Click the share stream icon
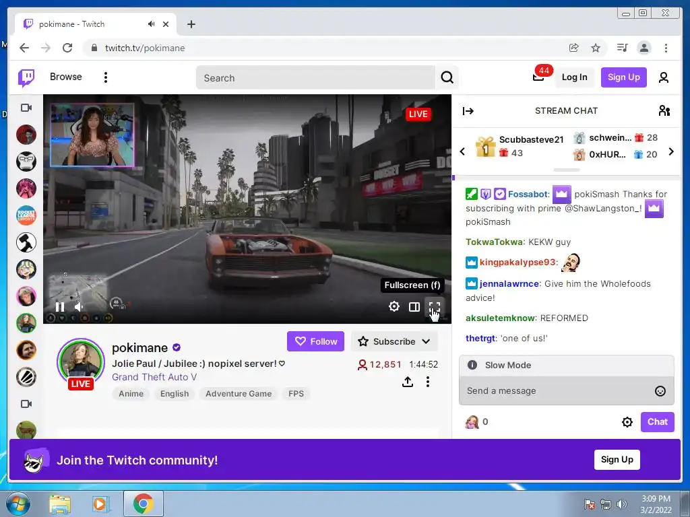Screen dimensions: 690x517 (x=408, y=382)
